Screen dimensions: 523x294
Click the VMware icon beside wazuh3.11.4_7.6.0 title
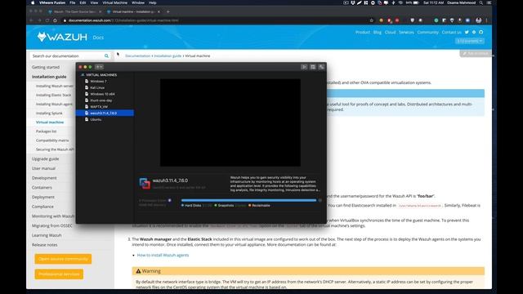145,183
